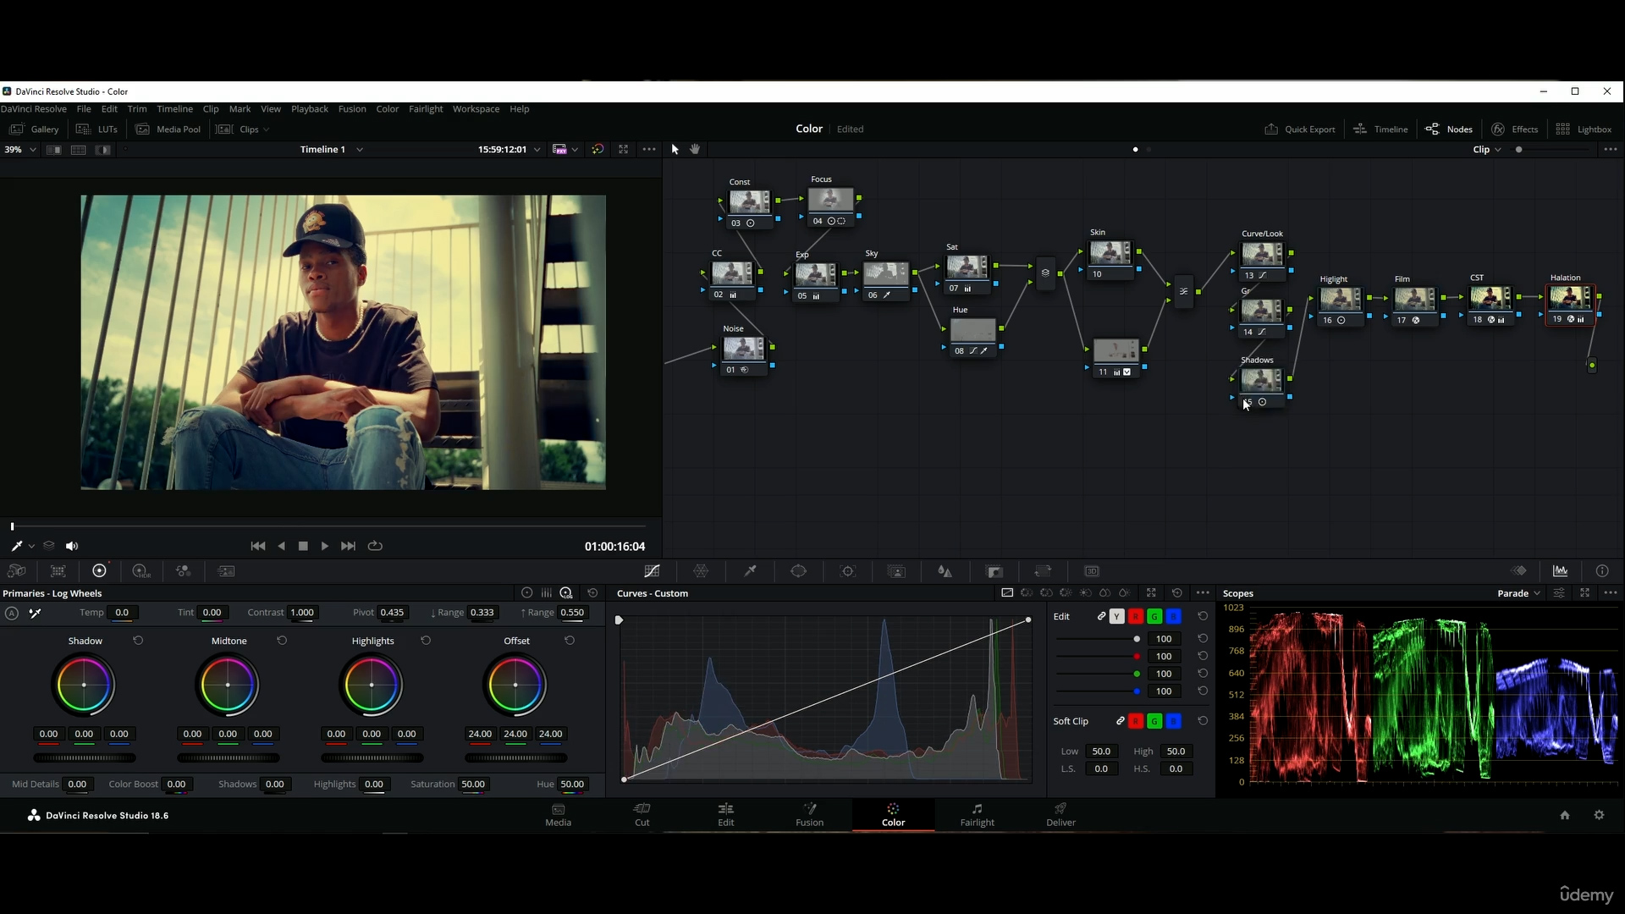Click the Shadow log wheel color swatch

coord(85,683)
